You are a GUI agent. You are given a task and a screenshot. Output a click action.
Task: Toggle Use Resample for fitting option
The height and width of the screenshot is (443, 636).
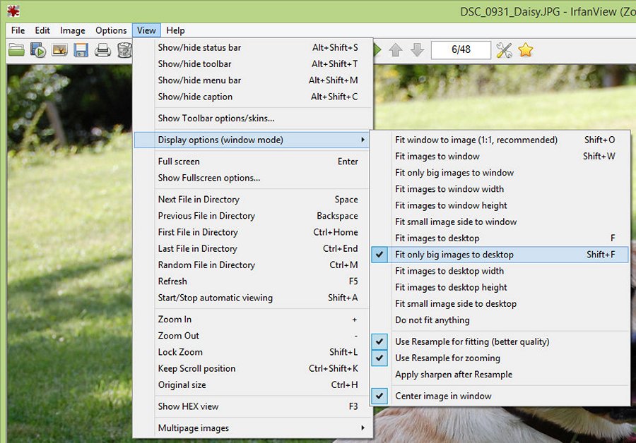click(x=500, y=341)
